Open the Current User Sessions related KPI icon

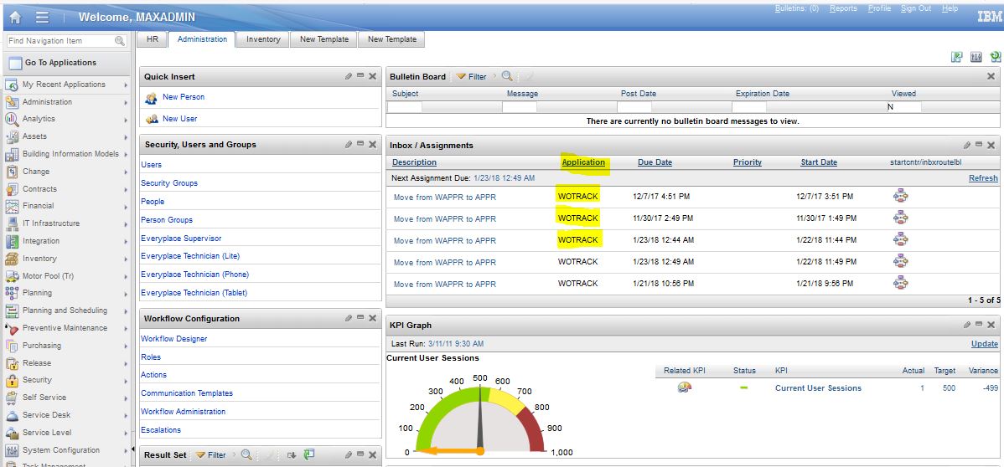coord(684,387)
